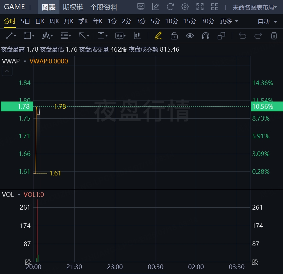Open chart settings gear
Image resolution: width=283 pixels, height=274 pixels.
185,7
